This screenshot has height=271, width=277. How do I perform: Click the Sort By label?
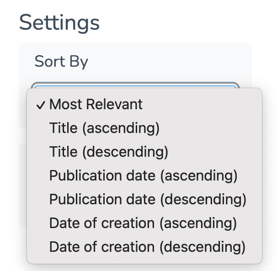(61, 62)
